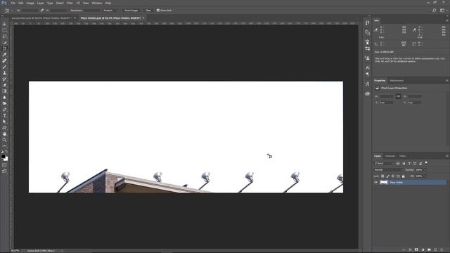Screen dimensions: 450x253
Task: Select the Hand tool
Action: click(x=4, y=134)
